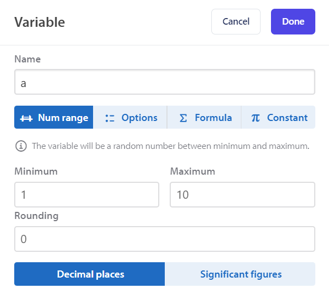Cancel the variable dialog
Image resolution: width=329 pixels, height=300 pixels.
[x=236, y=21]
